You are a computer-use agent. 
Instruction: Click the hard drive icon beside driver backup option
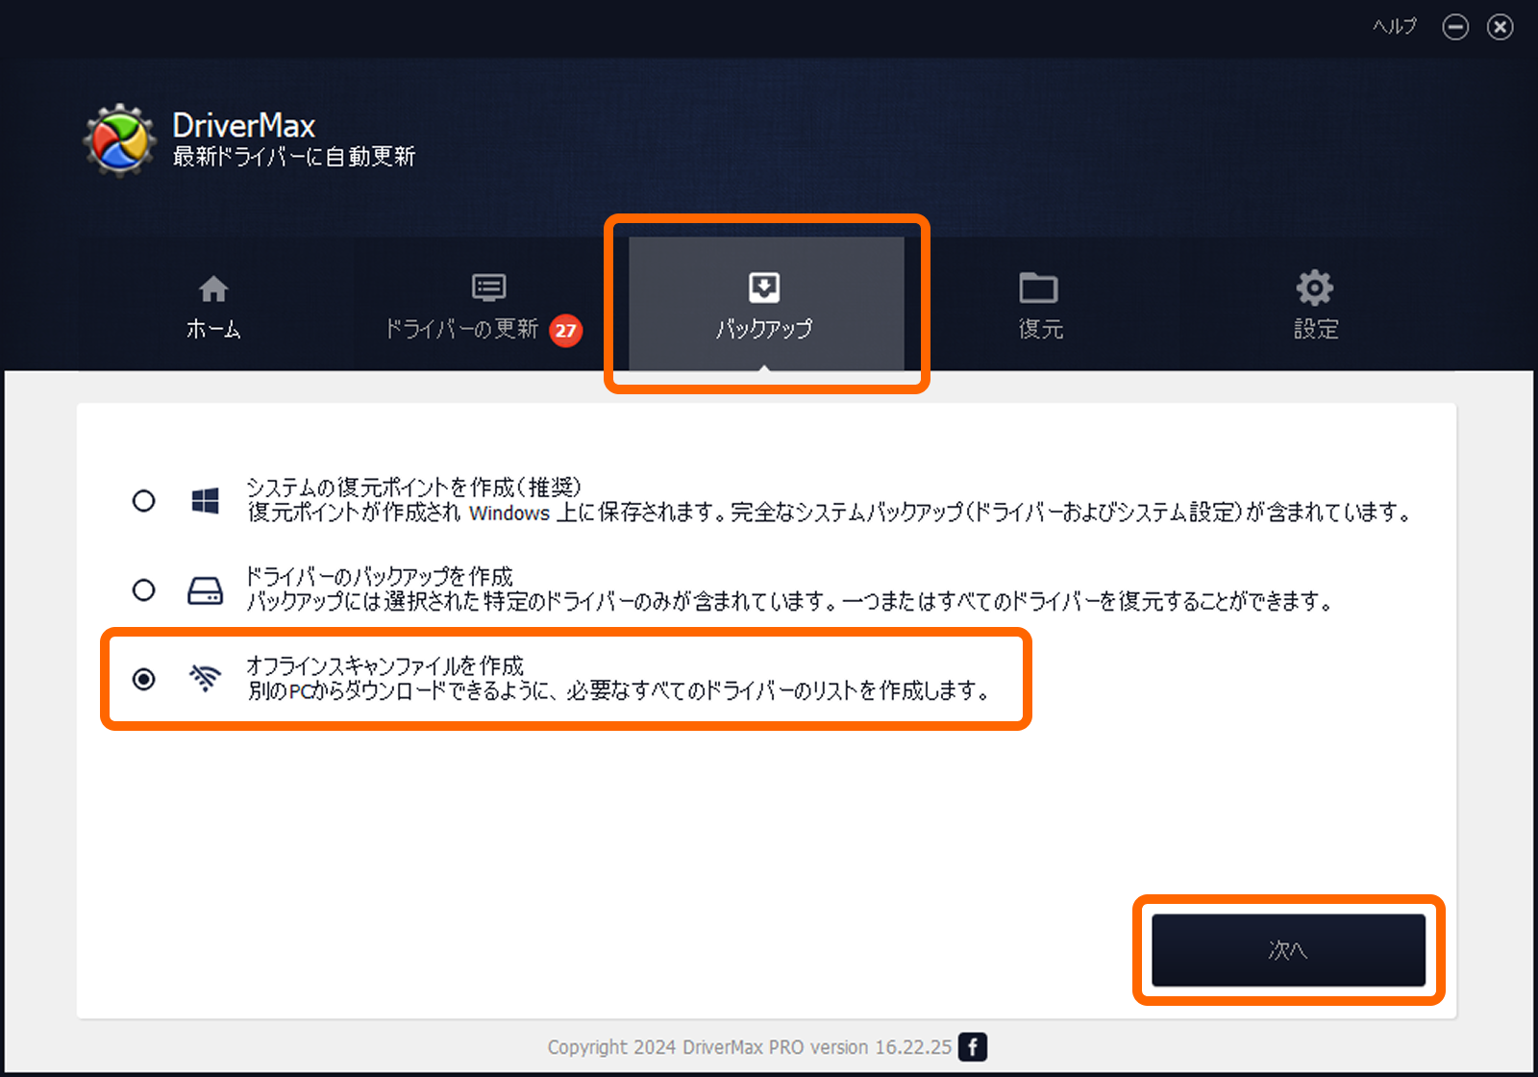tap(205, 590)
